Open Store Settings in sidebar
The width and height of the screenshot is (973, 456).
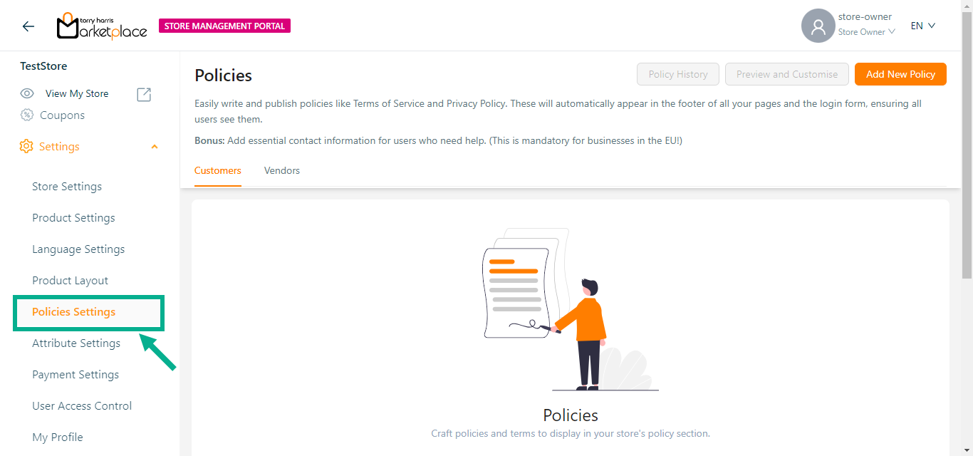click(x=67, y=186)
